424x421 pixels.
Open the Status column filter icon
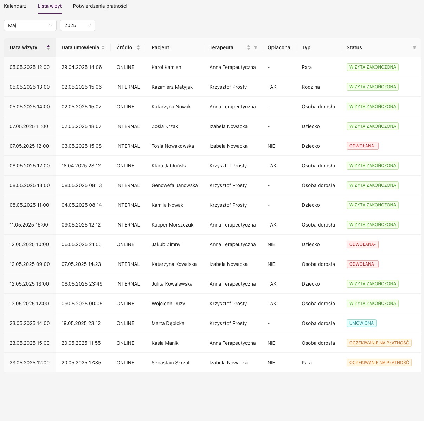pos(414,47)
